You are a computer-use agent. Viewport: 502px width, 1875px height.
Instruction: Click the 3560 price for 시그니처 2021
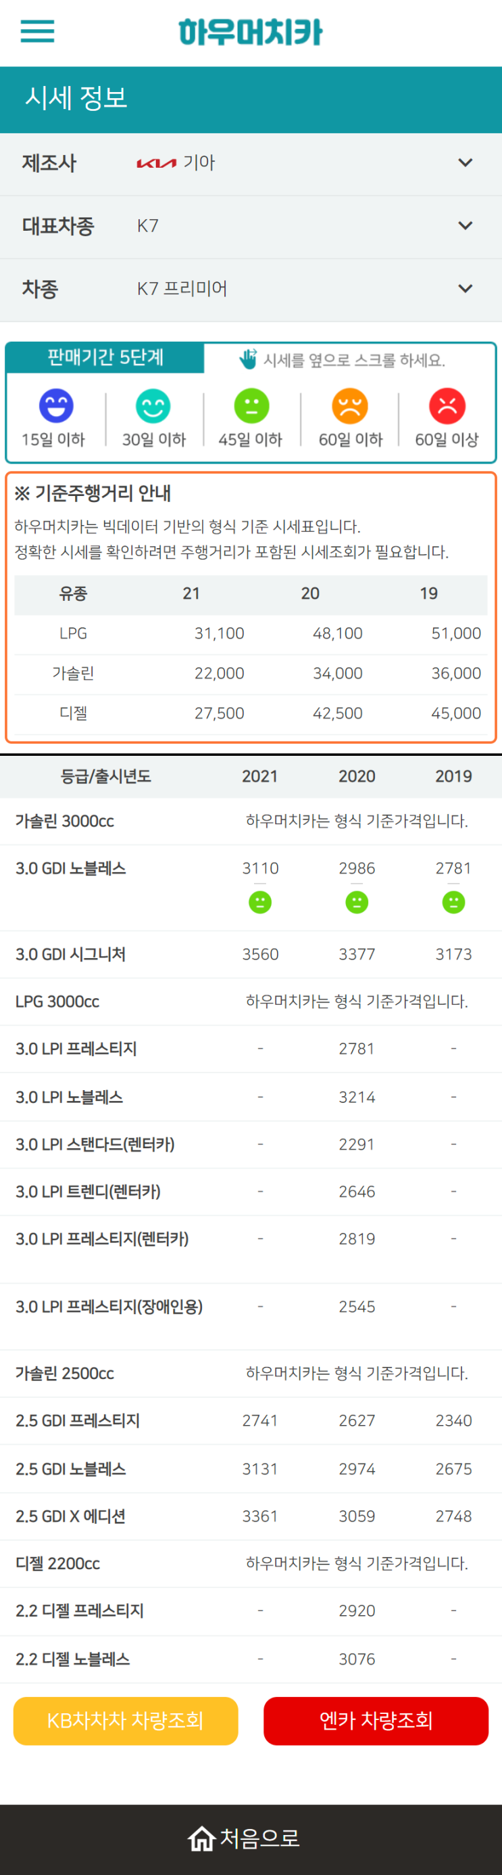tap(260, 954)
